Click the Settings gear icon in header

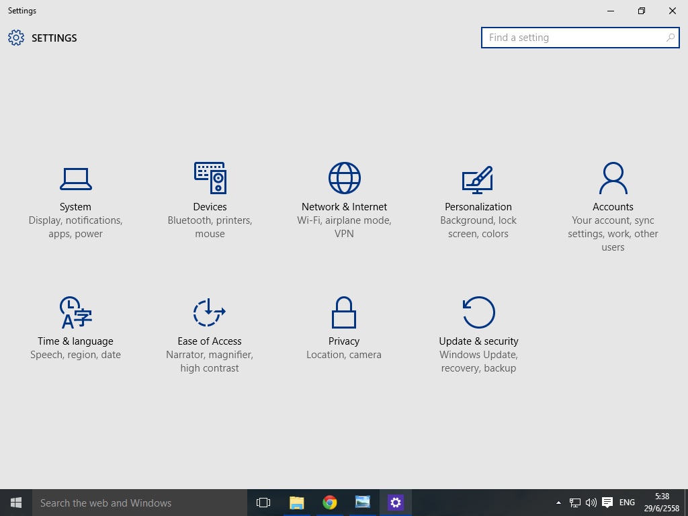coord(16,38)
